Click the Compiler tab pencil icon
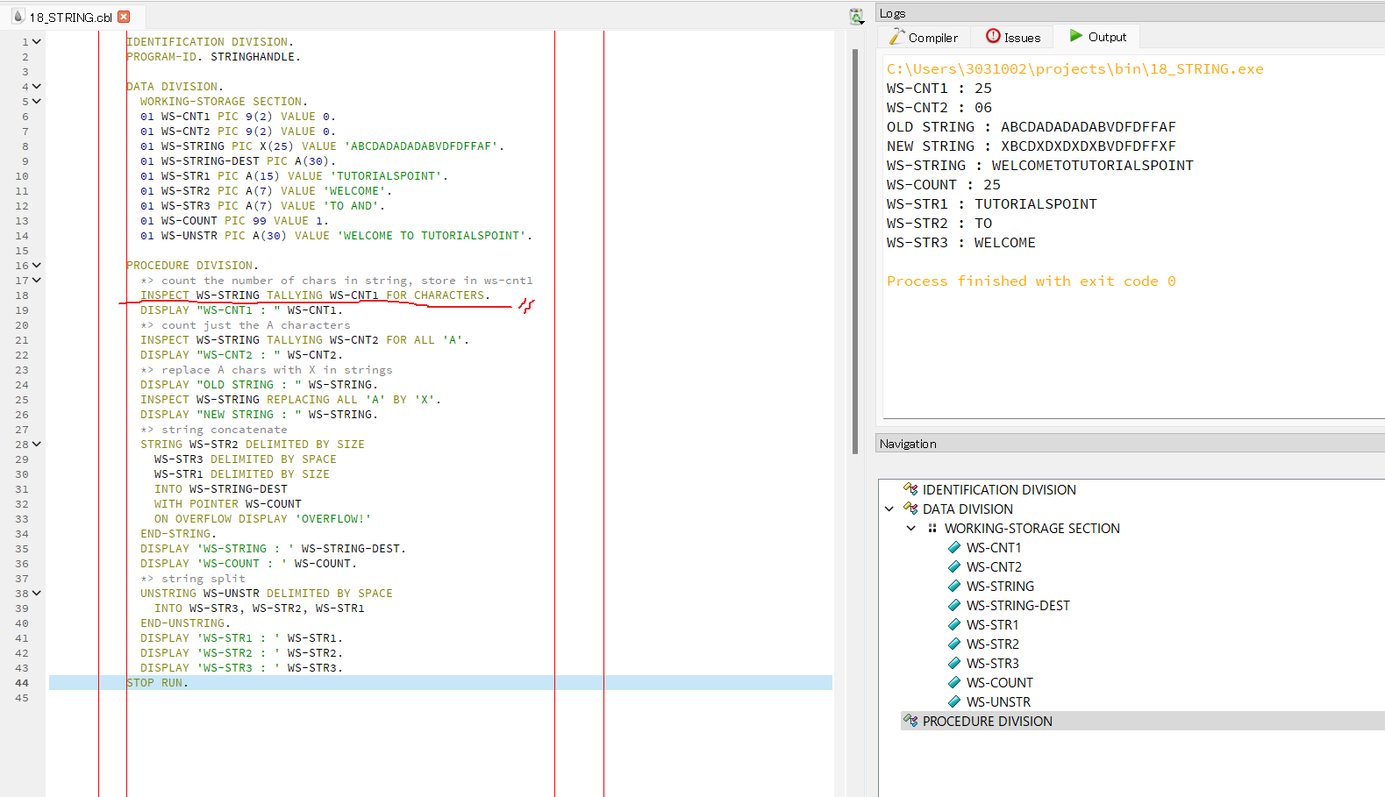The width and height of the screenshot is (1385, 797). coord(896,36)
